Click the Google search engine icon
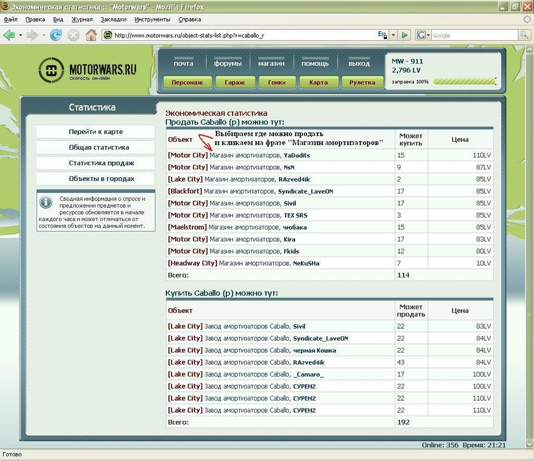The image size is (534, 461). pyautogui.click(x=421, y=35)
